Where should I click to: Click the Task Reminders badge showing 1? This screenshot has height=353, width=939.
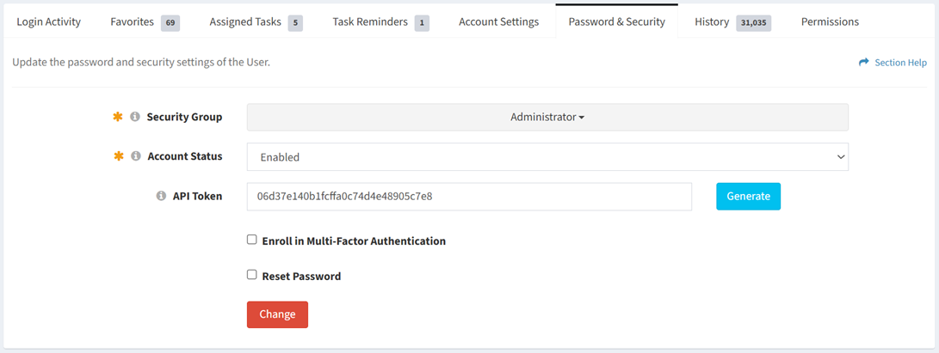coord(423,22)
